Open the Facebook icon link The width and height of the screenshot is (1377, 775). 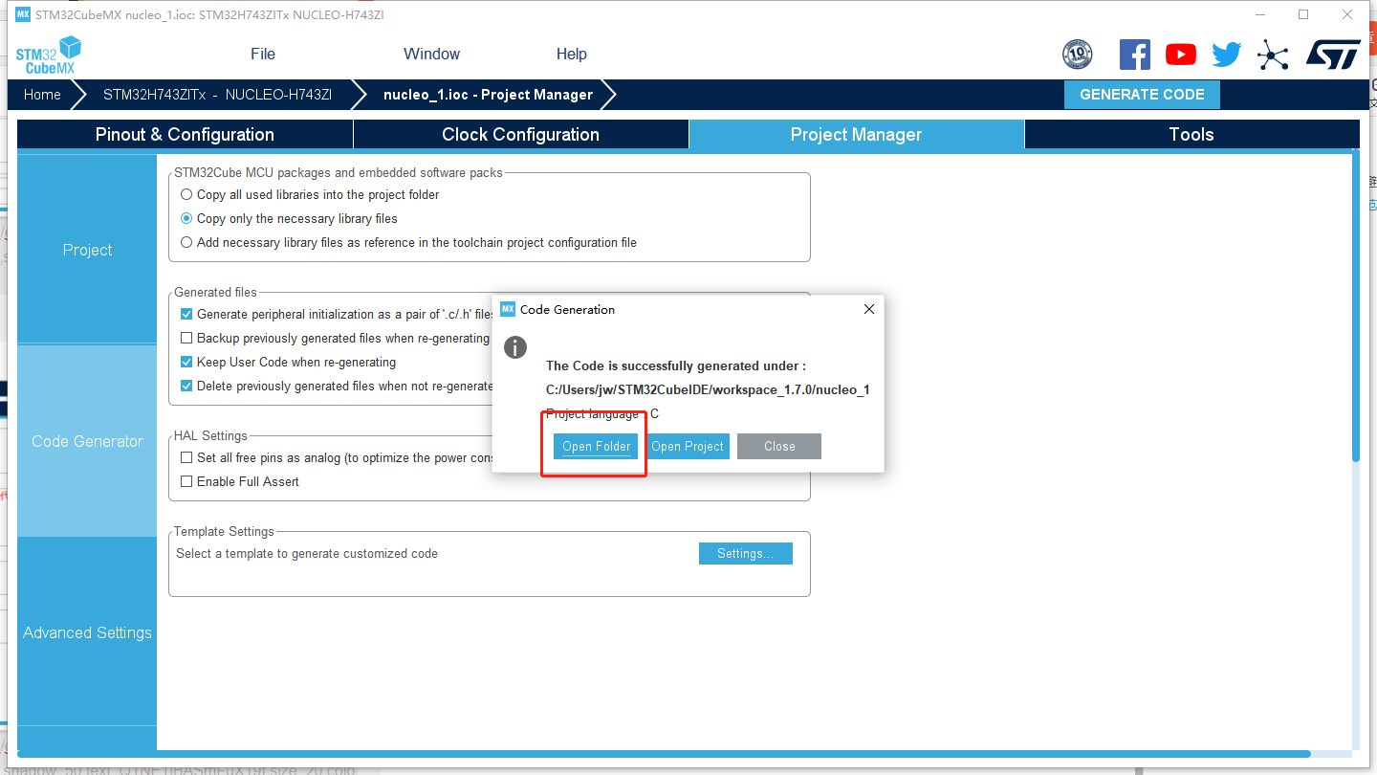[1135, 55]
